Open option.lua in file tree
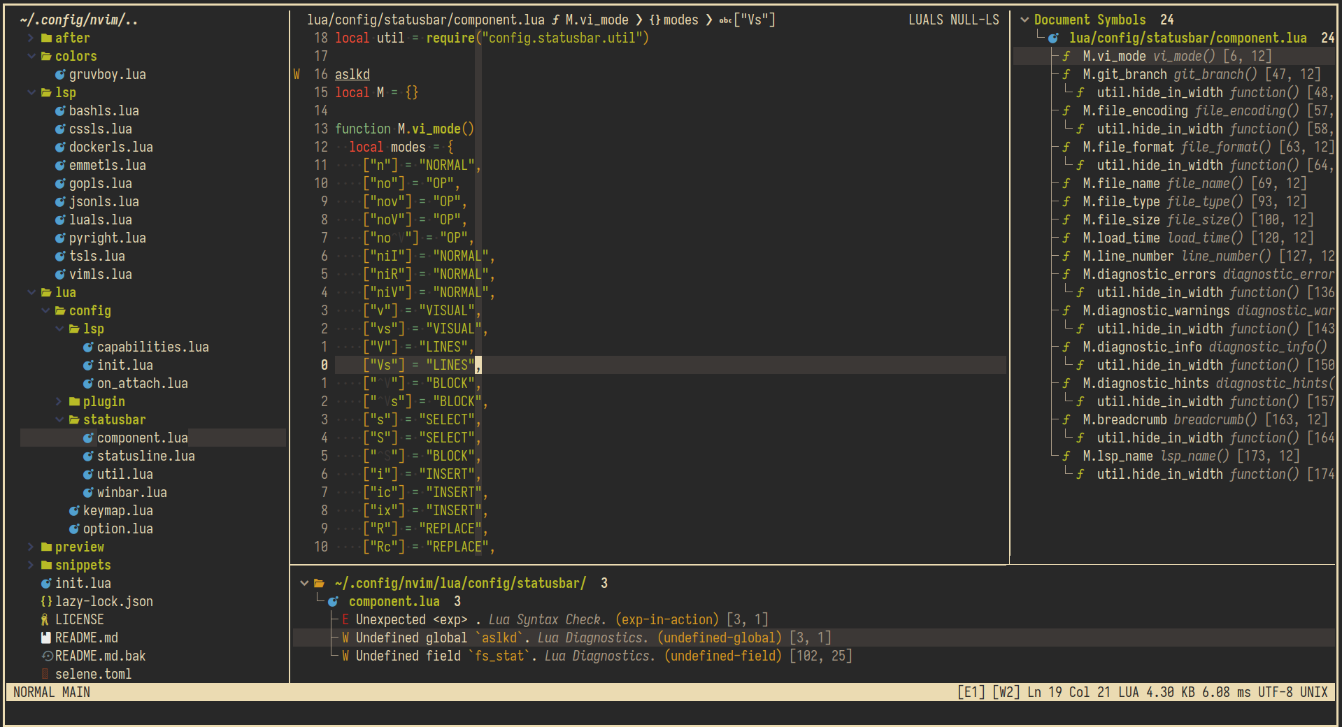 pyautogui.click(x=117, y=528)
